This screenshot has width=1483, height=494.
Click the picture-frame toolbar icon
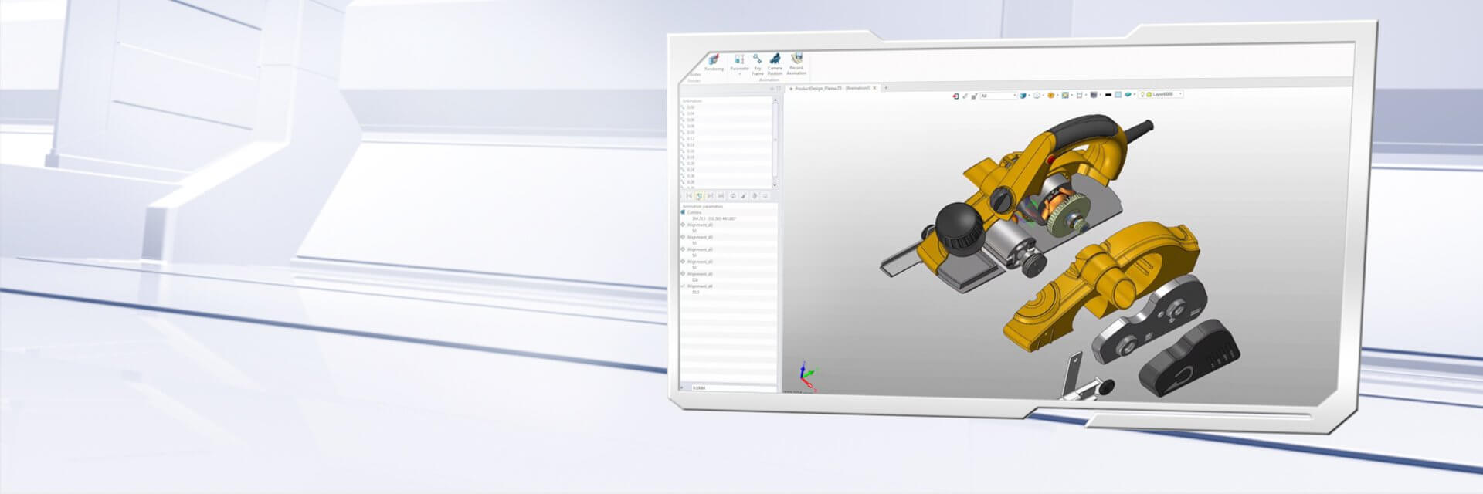1065,96
